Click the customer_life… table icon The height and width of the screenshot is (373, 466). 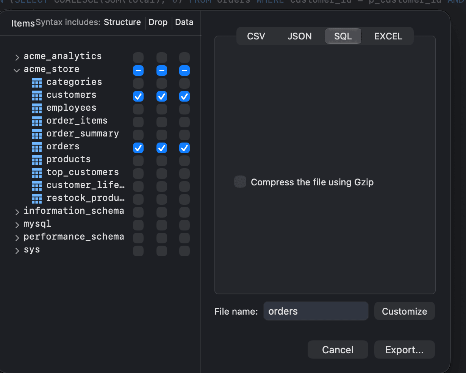coord(37,186)
